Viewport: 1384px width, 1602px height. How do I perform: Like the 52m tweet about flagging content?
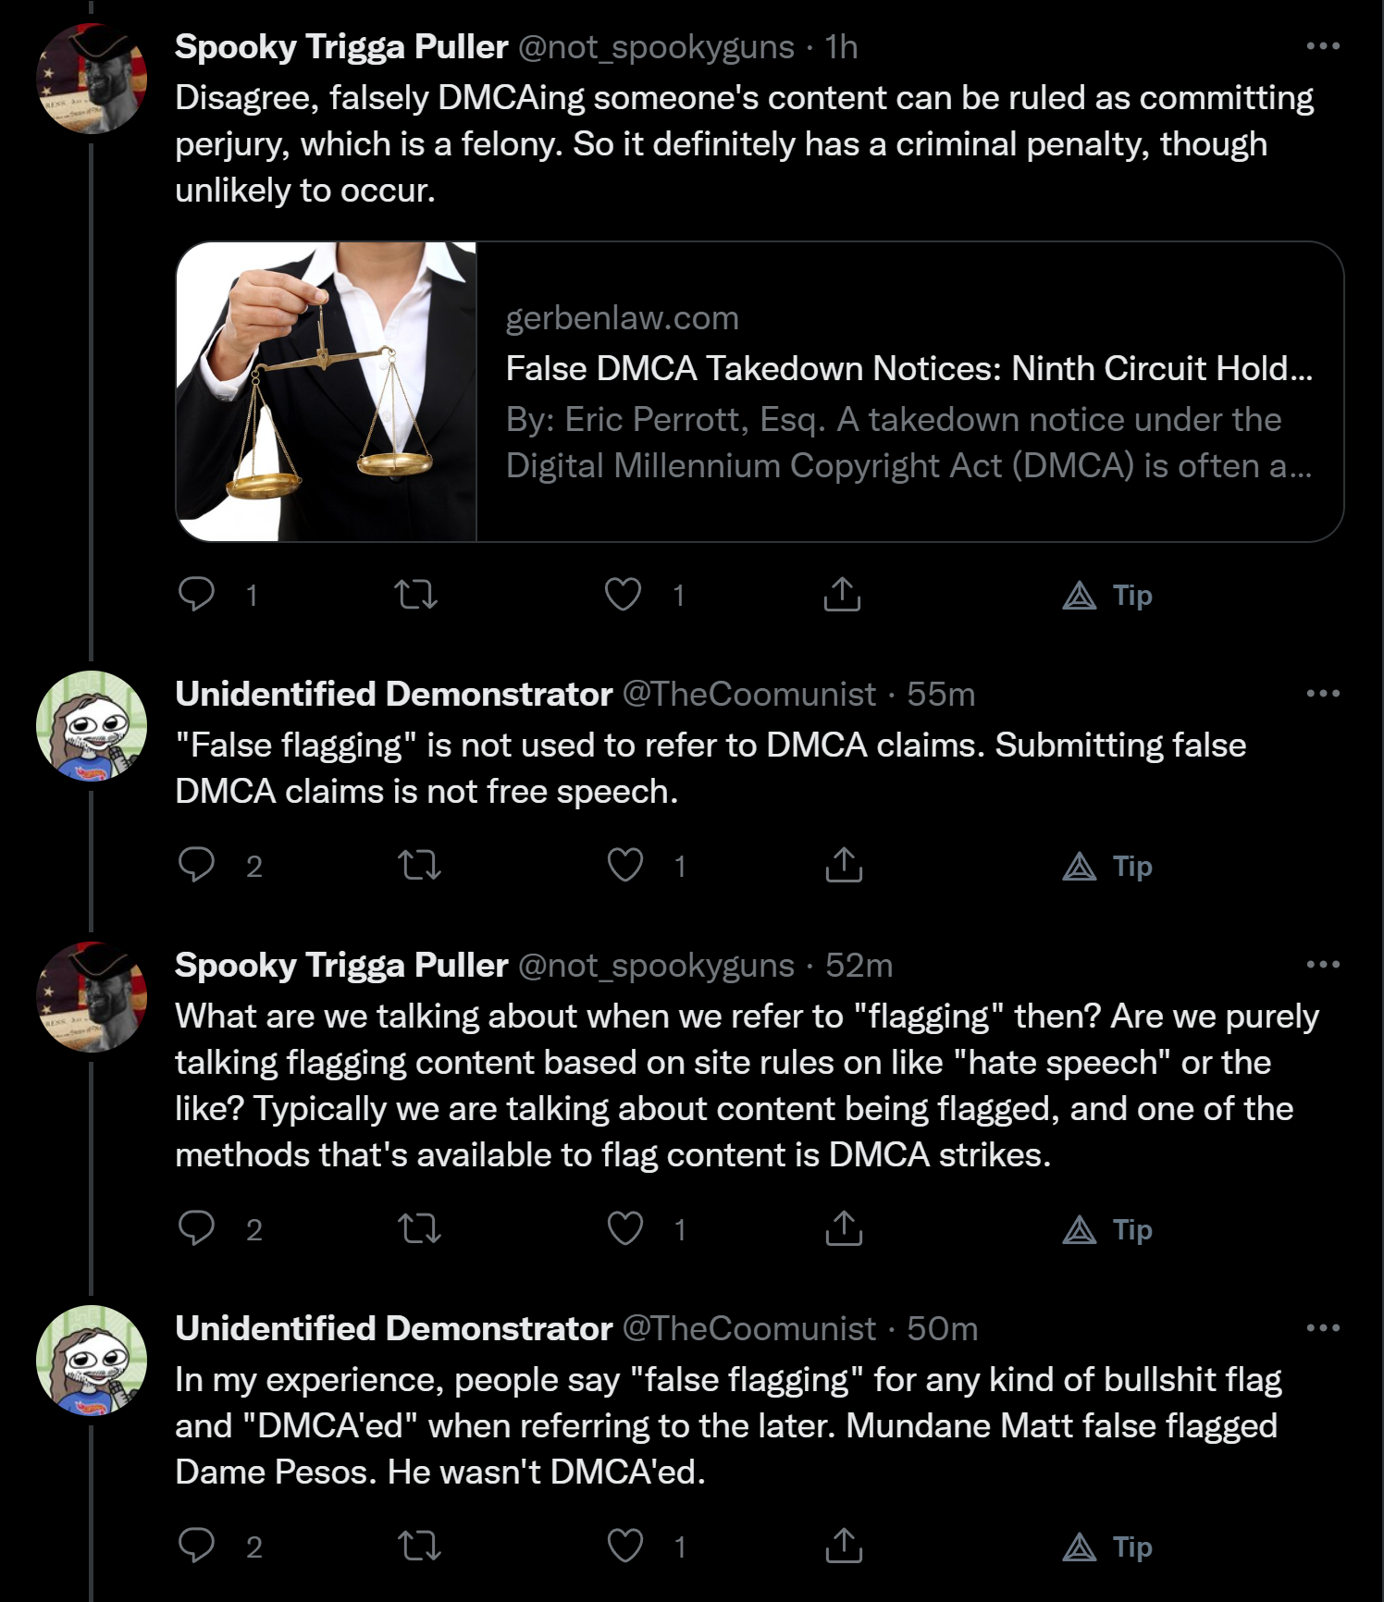(625, 1229)
